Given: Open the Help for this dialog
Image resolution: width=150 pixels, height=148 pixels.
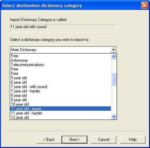Looking at the screenshot, I should click(x=133, y=140).
